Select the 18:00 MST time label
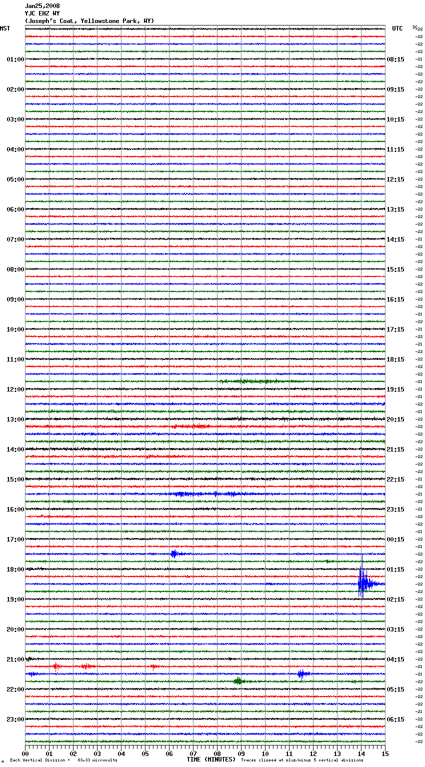 coord(15,569)
